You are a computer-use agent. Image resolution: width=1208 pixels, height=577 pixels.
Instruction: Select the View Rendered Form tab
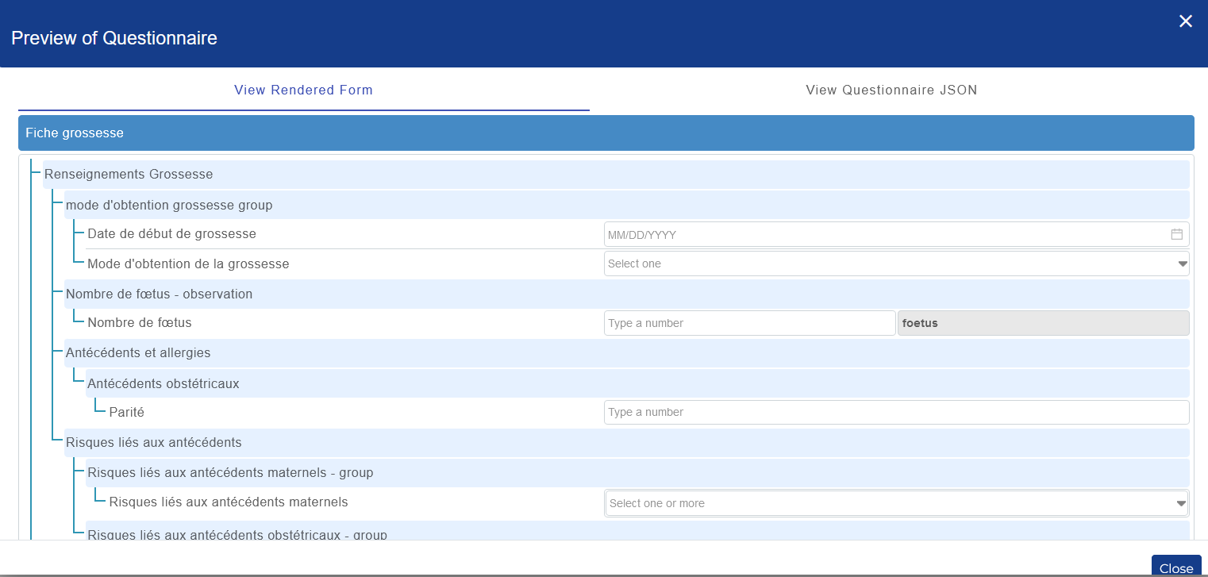303,90
